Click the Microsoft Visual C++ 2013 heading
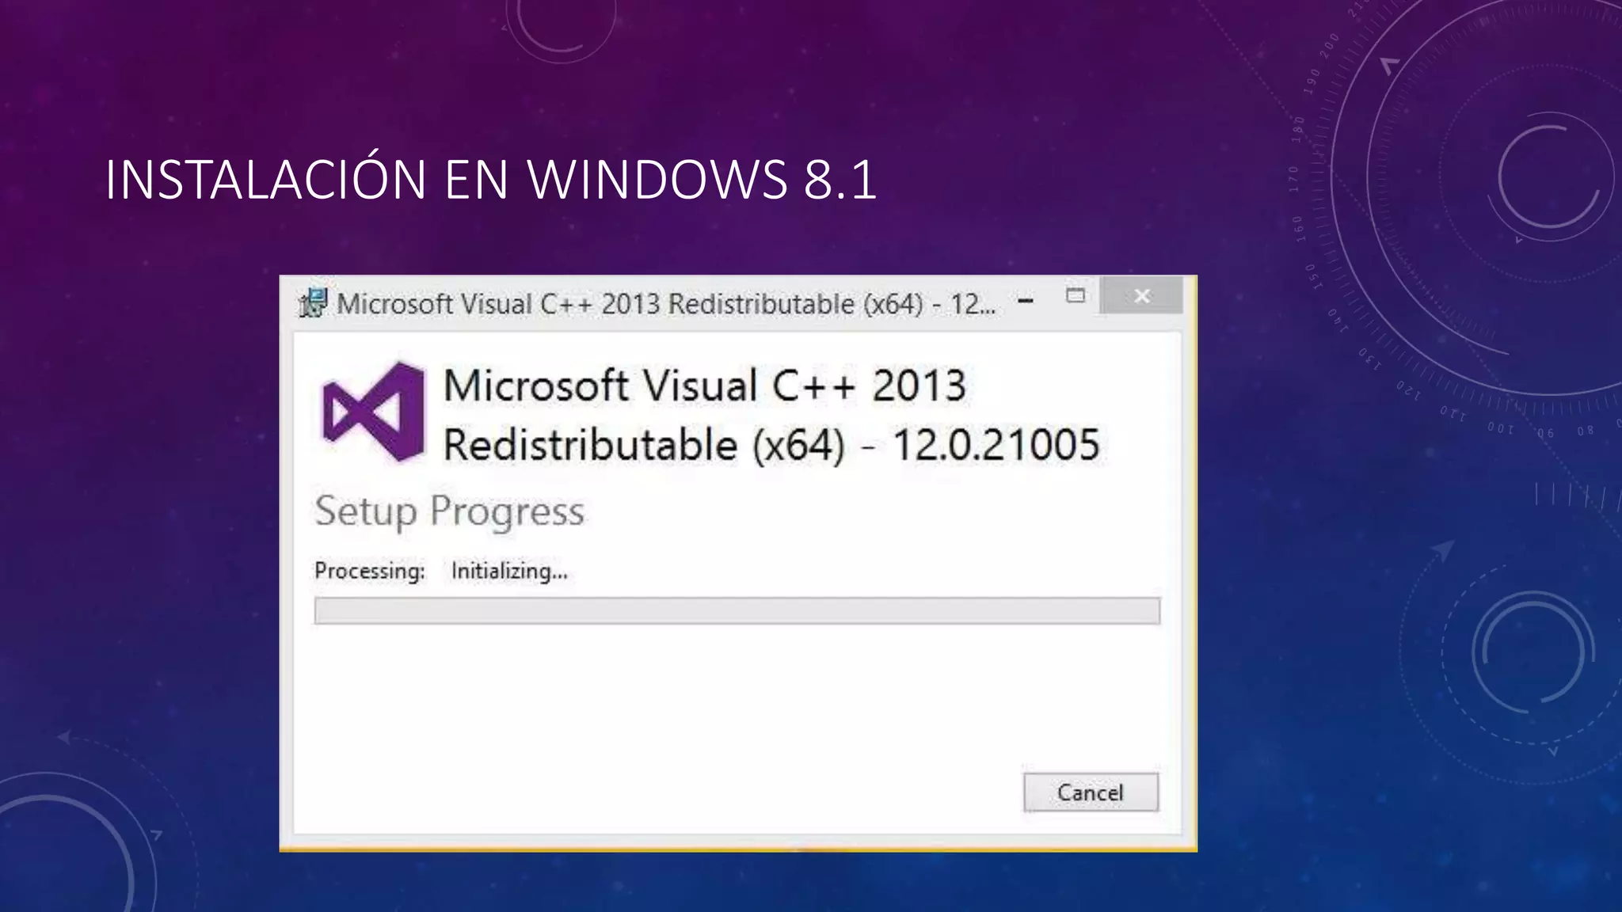 pyautogui.click(x=704, y=386)
